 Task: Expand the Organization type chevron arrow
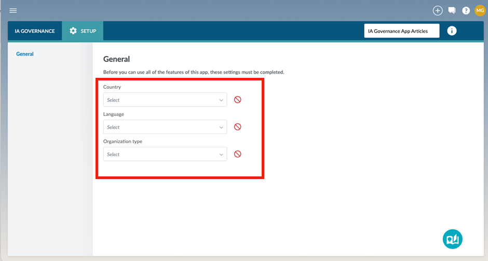[221, 155]
